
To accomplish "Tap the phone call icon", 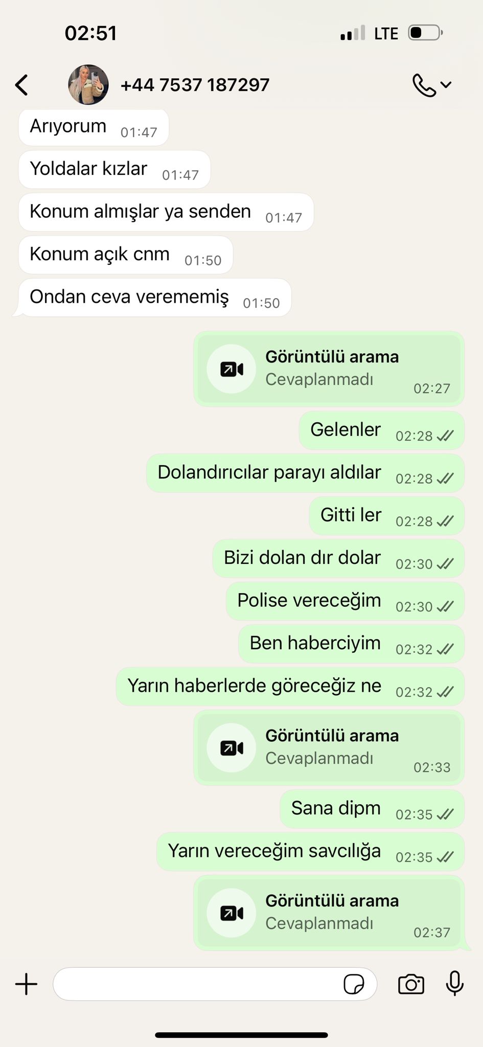I will pyautogui.click(x=424, y=85).
